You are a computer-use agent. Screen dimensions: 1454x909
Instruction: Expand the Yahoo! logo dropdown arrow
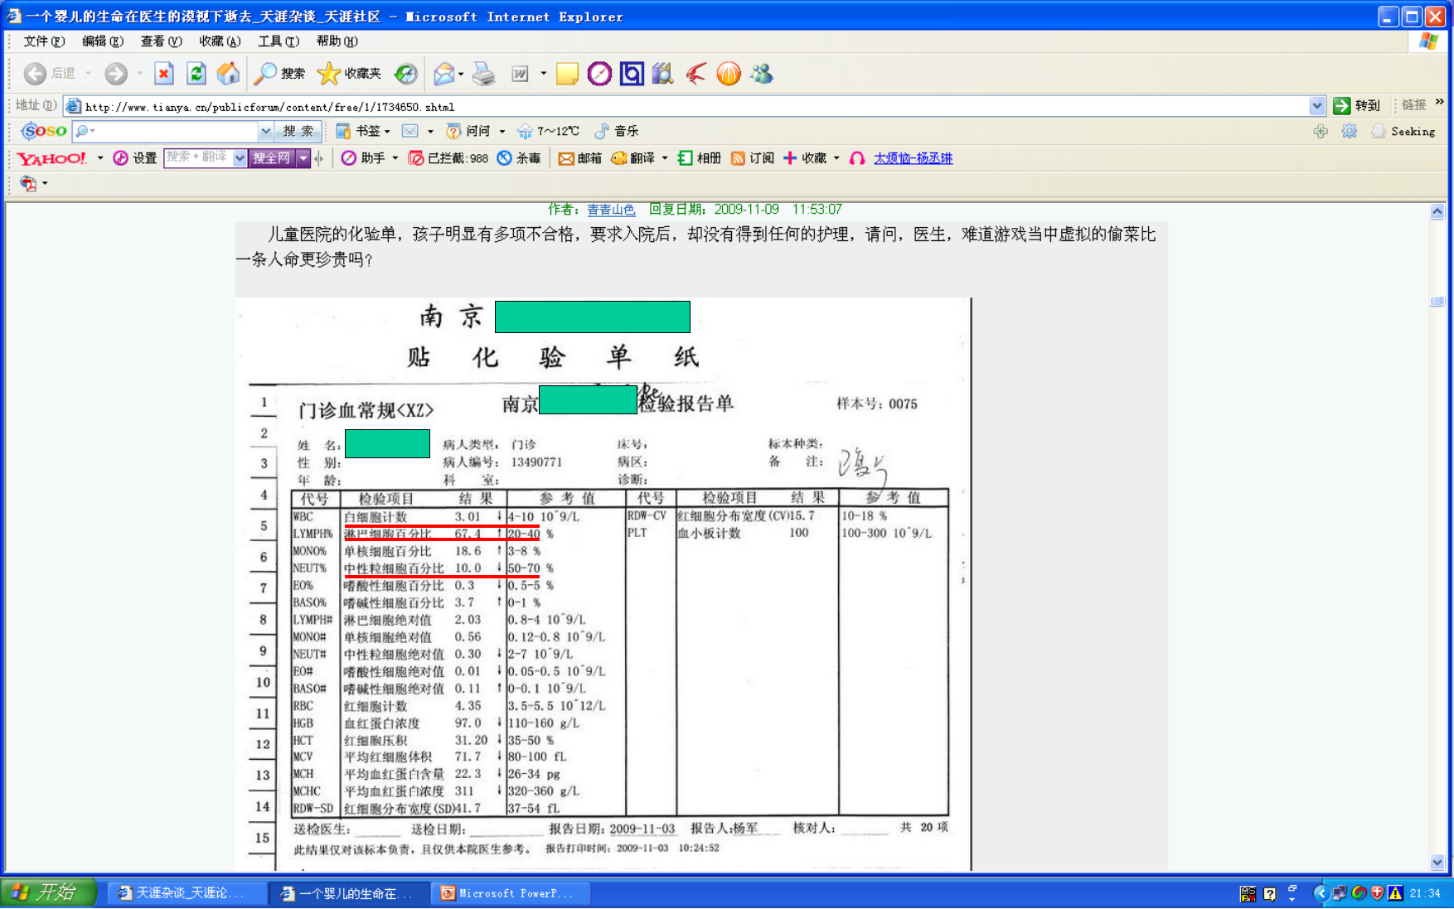[x=100, y=158]
